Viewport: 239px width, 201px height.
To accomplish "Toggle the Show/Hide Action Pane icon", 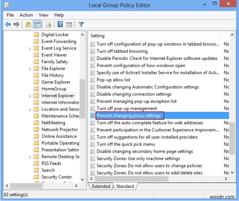I will tap(69, 25).
